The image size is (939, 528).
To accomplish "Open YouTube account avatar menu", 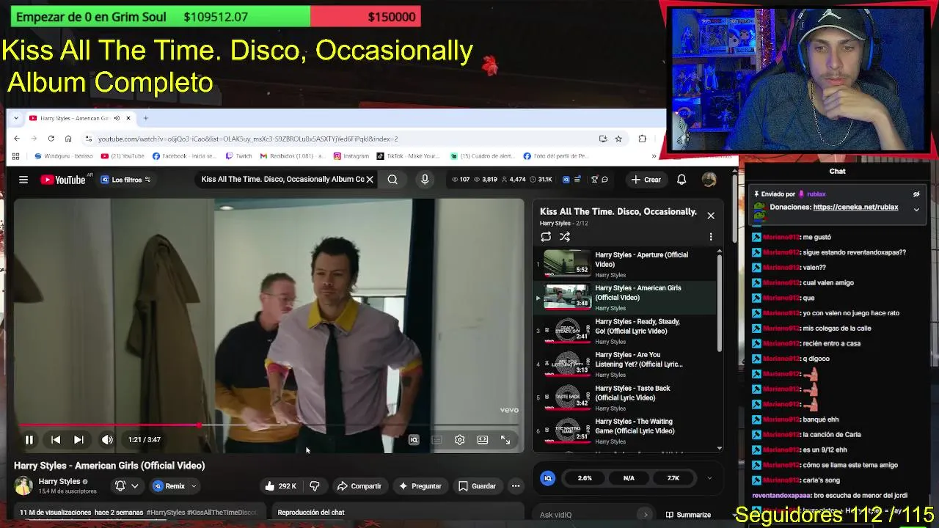I will pyautogui.click(x=709, y=180).
